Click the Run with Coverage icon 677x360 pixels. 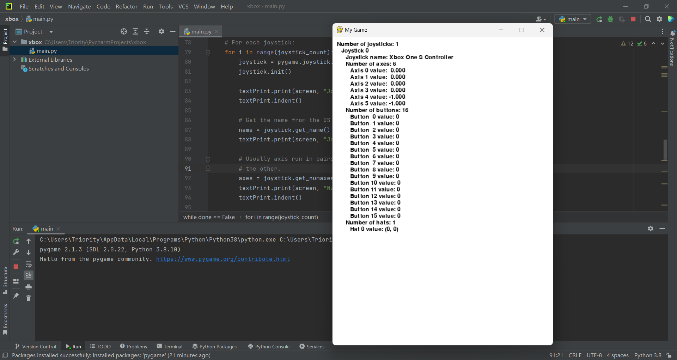click(622, 19)
